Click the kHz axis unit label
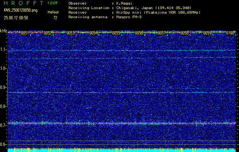239x152 pixels. [x=3, y=31]
